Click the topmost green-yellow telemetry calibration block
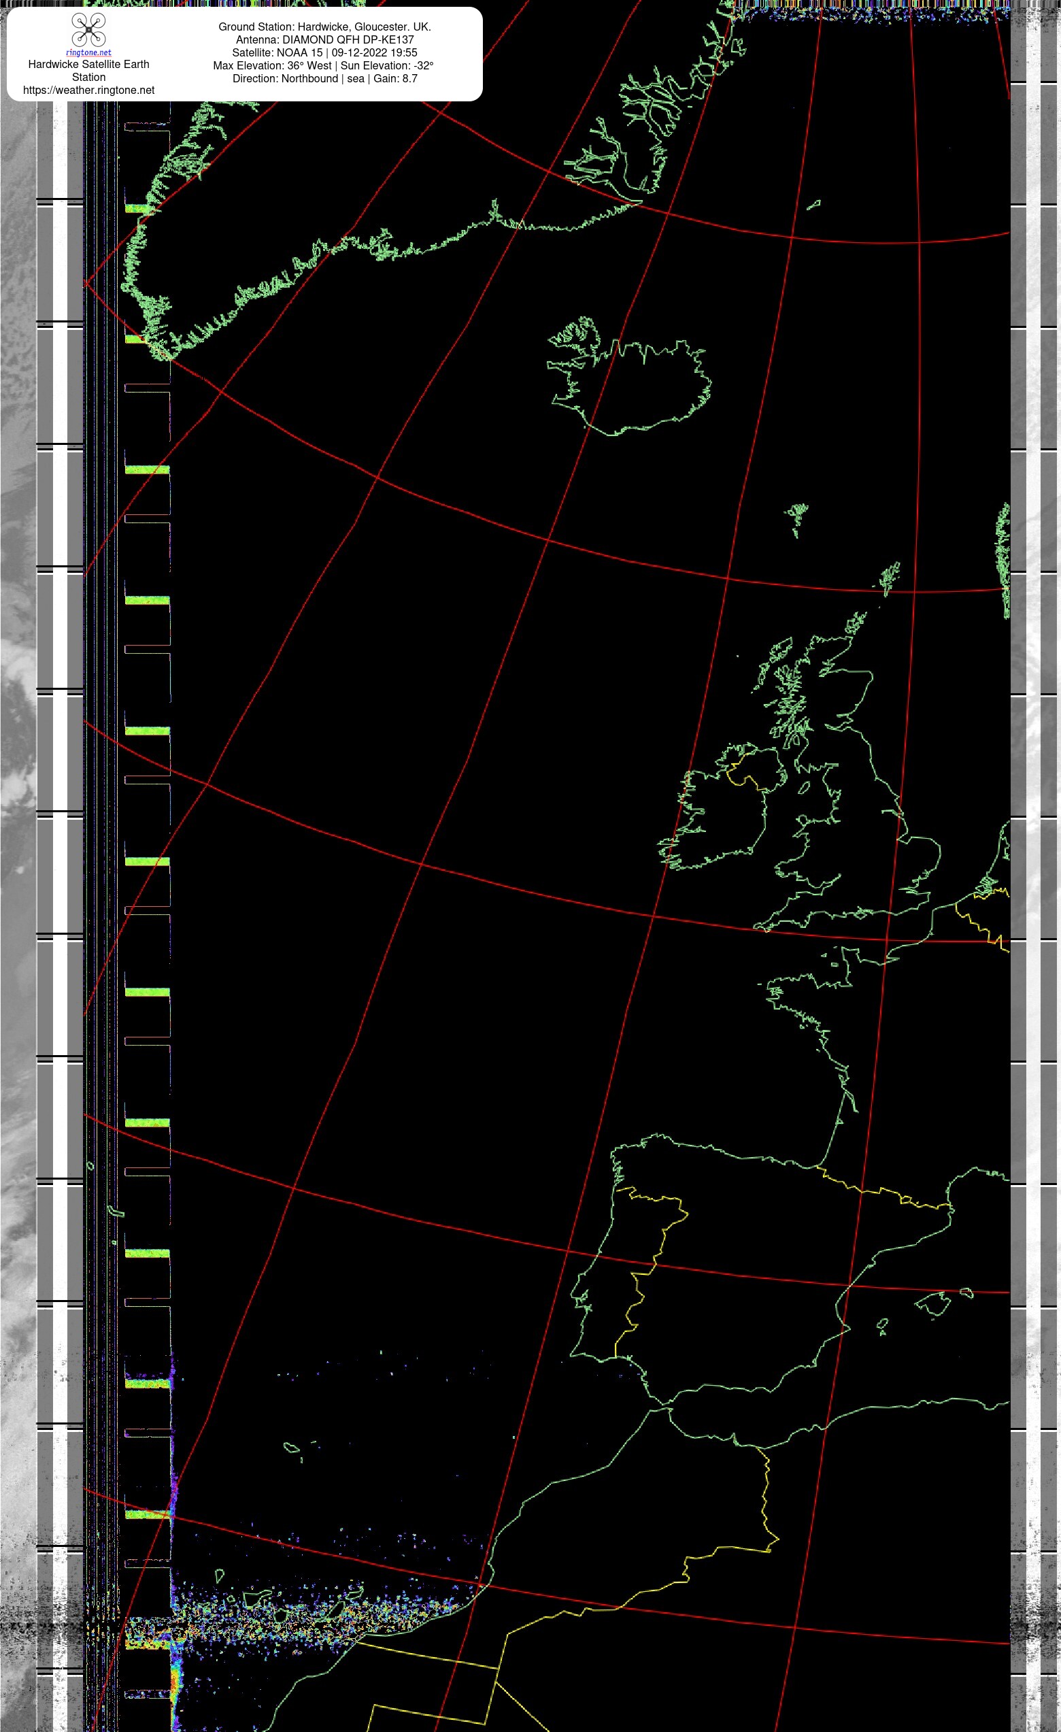The height and width of the screenshot is (1732, 1061). pos(148,208)
